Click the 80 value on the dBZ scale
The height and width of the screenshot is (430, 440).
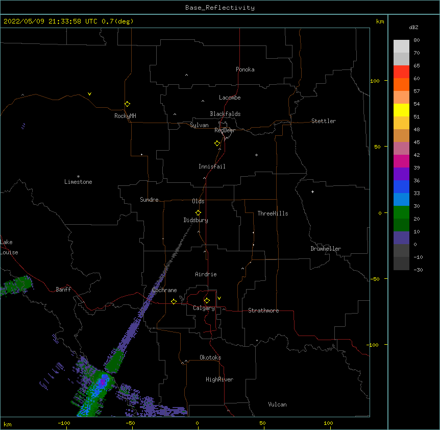point(417,40)
